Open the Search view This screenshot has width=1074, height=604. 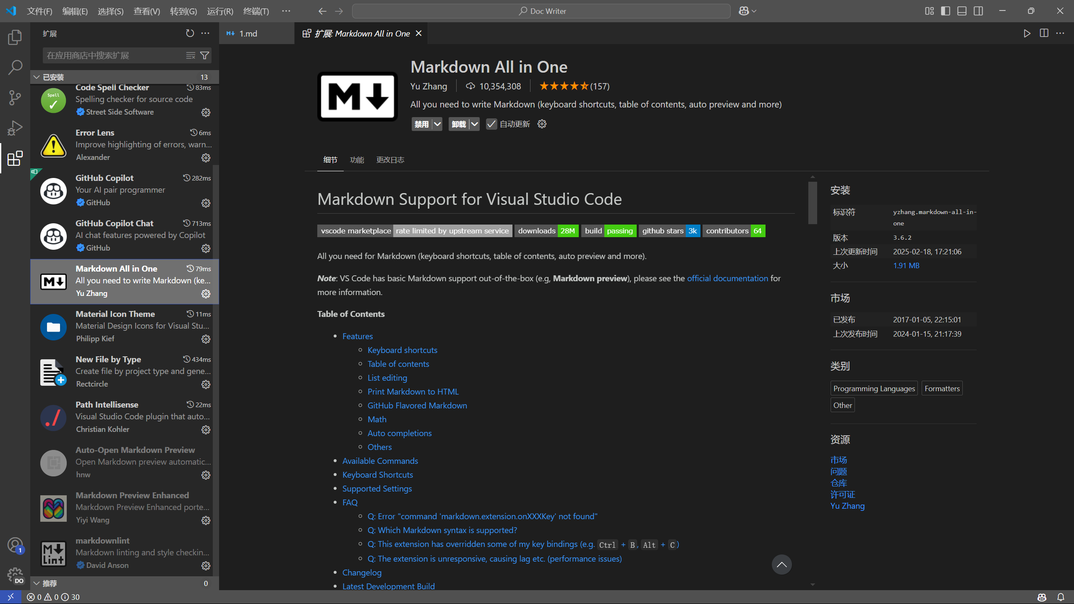15,67
